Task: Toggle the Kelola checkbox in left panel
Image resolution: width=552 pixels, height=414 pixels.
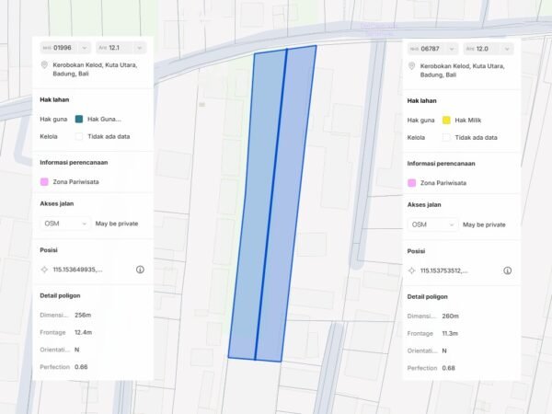Action: pos(79,136)
